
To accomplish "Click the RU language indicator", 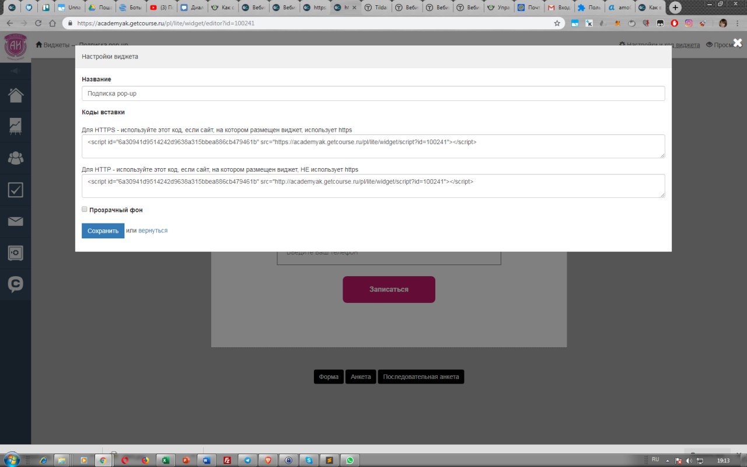I will 655,459.
